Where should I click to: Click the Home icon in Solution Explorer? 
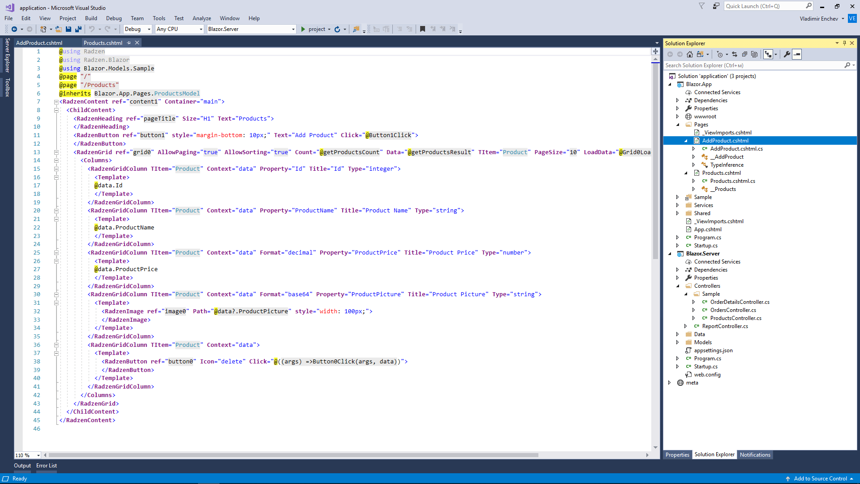click(690, 54)
